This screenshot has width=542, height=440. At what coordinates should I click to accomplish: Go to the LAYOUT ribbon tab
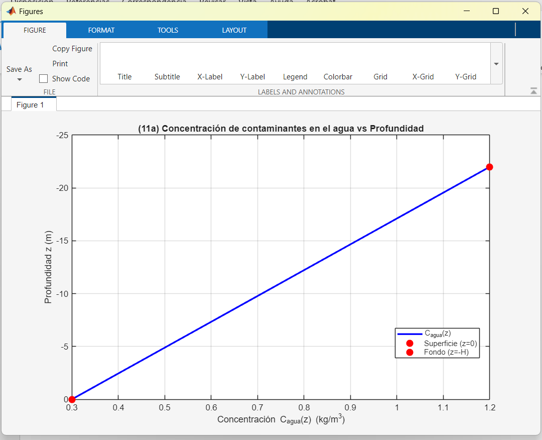click(234, 30)
